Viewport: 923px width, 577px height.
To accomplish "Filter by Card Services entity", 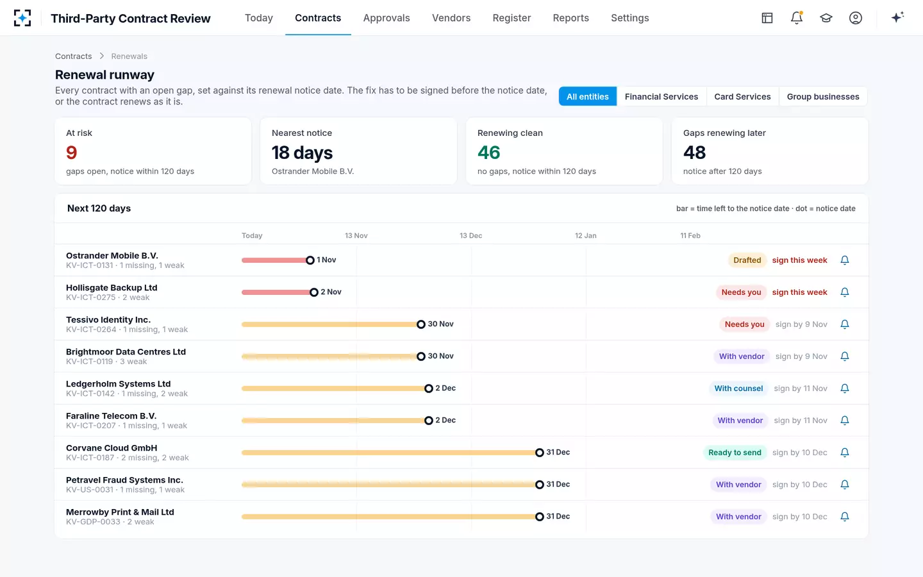I will (x=742, y=96).
